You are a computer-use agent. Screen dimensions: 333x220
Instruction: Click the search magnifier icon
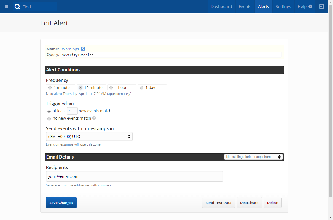18,7
